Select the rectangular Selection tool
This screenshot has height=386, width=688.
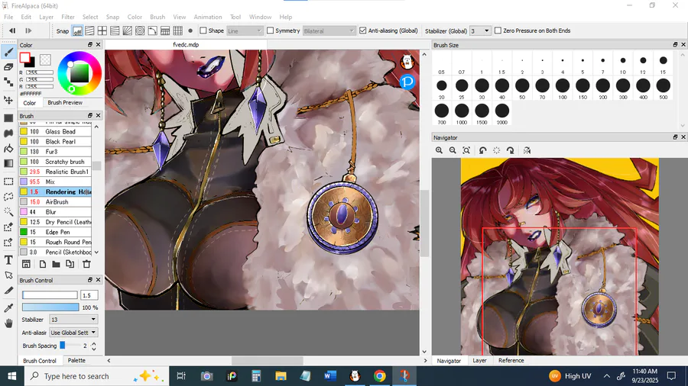(8, 182)
